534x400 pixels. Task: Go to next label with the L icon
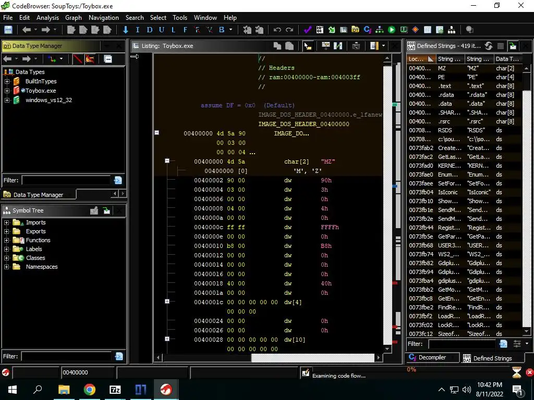pos(173,30)
